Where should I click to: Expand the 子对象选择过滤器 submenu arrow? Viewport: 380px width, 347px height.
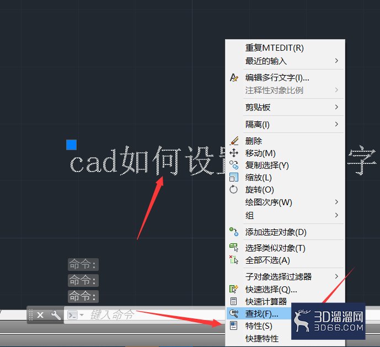(x=336, y=276)
